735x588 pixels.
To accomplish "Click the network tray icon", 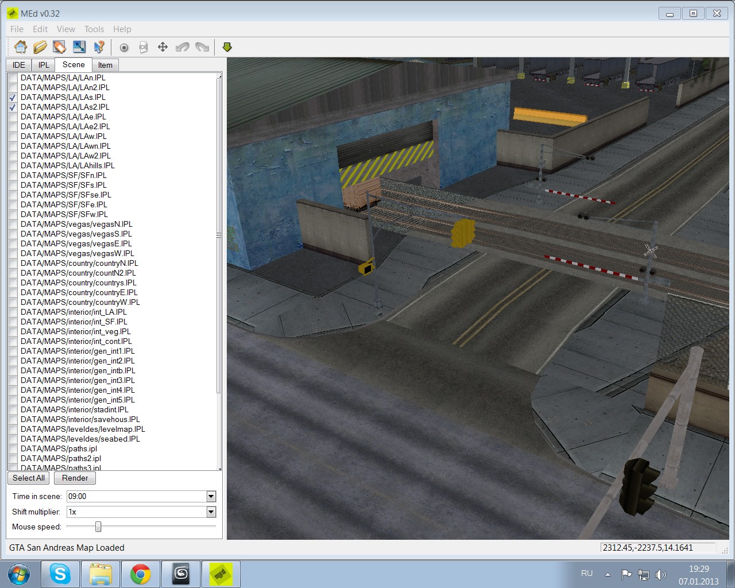I will [644, 574].
